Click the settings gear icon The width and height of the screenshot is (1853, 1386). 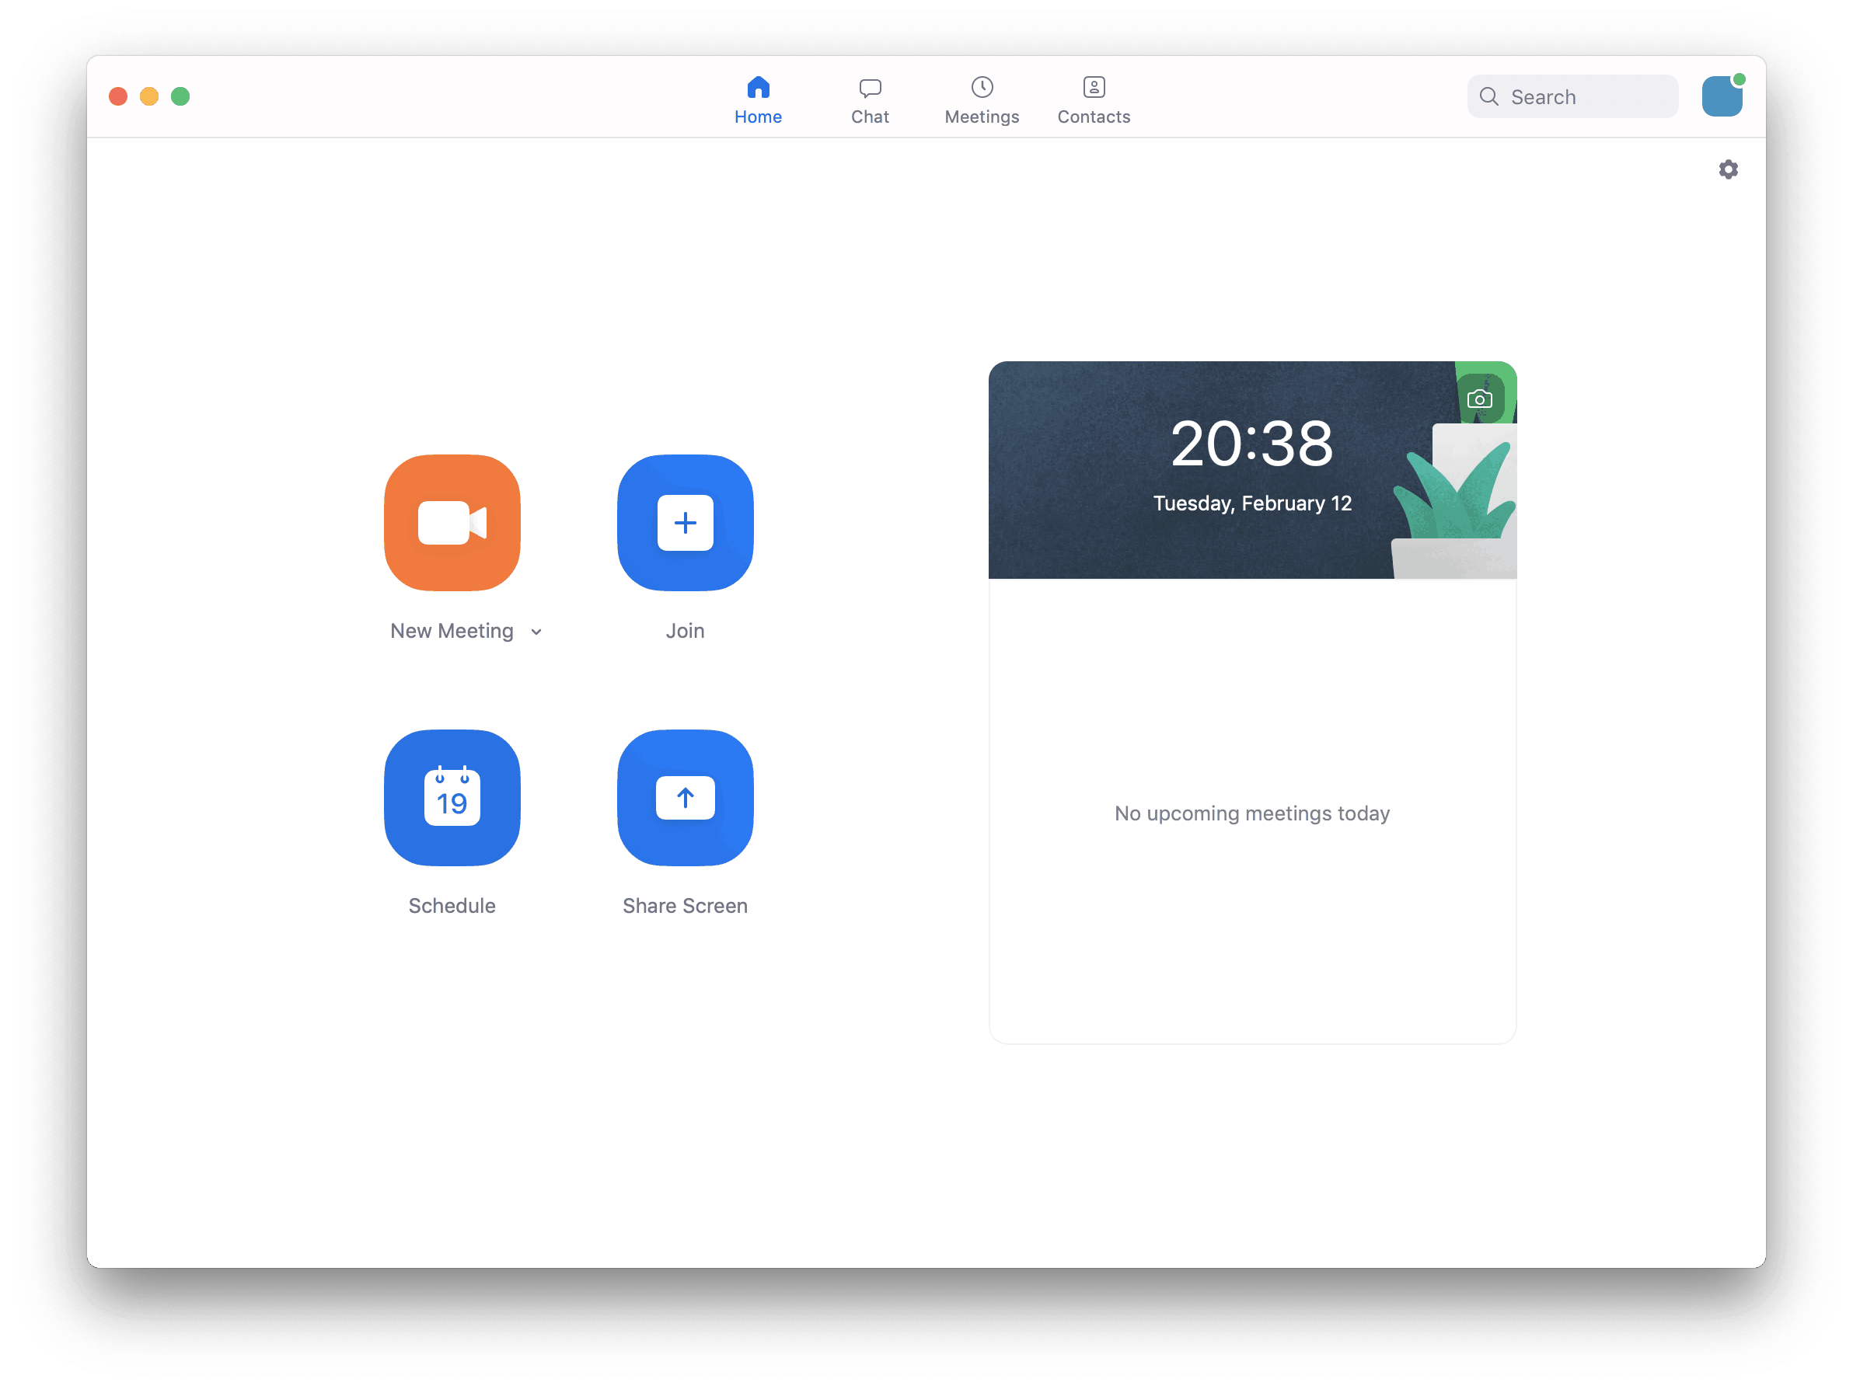pyautogui.click(x=1728, y=169)
